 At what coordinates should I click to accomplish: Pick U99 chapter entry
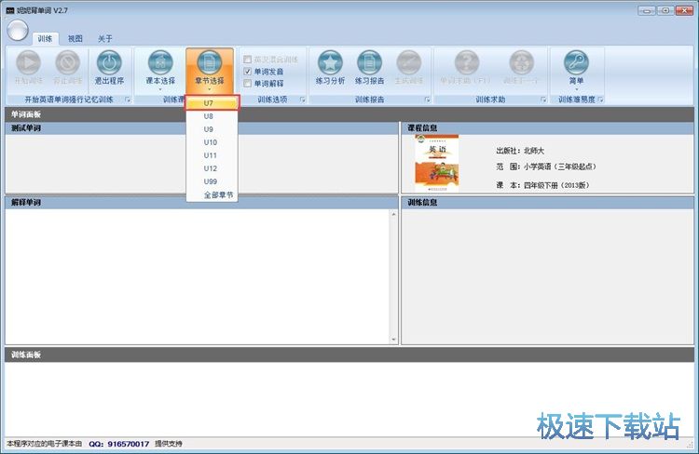[x=211, y=181]
